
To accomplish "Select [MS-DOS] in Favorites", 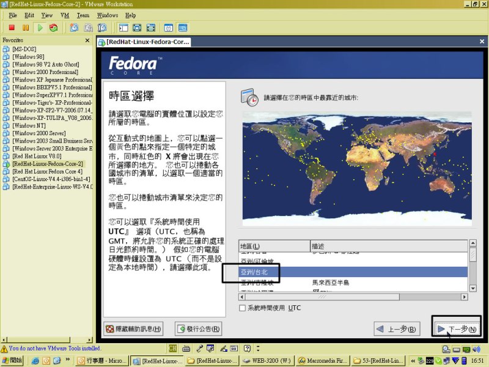I will point(24,49).
